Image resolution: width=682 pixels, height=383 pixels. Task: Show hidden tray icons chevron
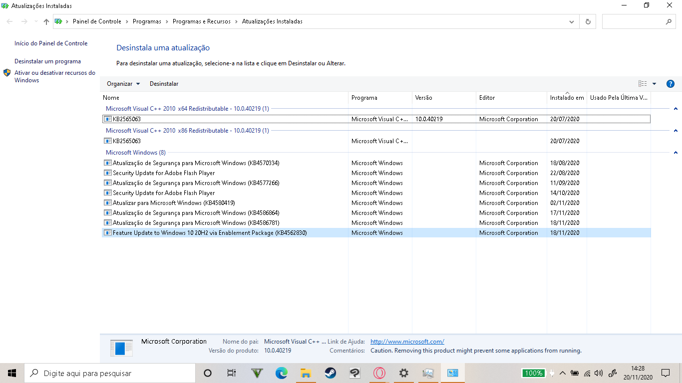point(563,373)
